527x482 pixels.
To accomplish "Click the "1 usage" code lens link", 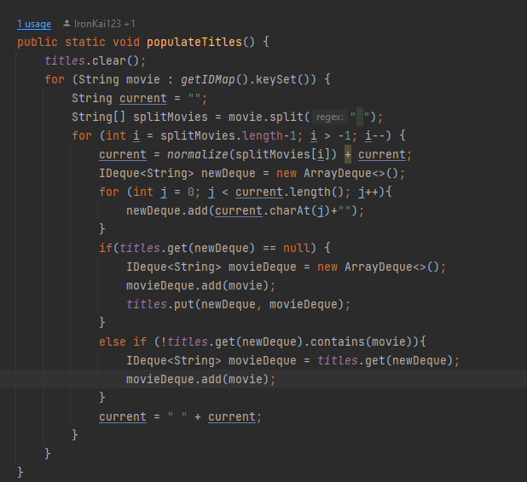I will tap(34, 23).
